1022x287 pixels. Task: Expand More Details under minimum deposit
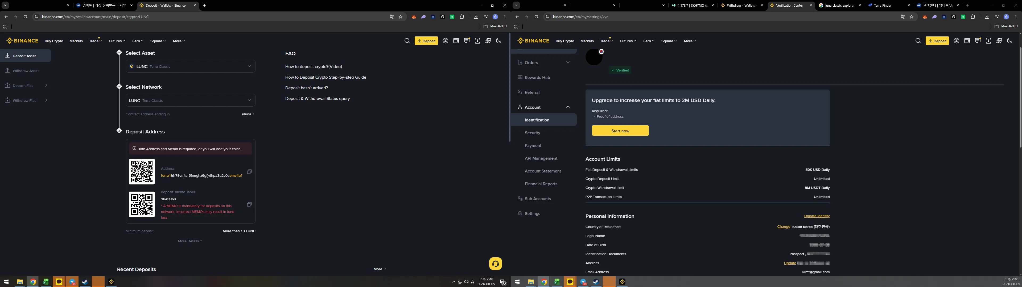(190, 241)
